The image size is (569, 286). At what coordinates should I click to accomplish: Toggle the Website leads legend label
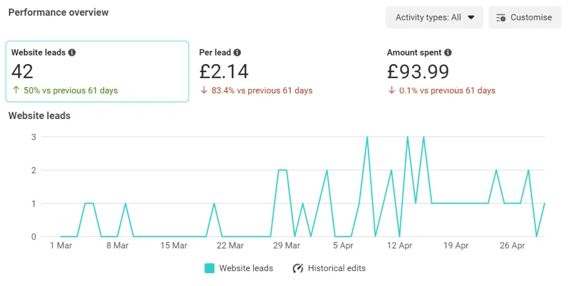click(246, 268)
